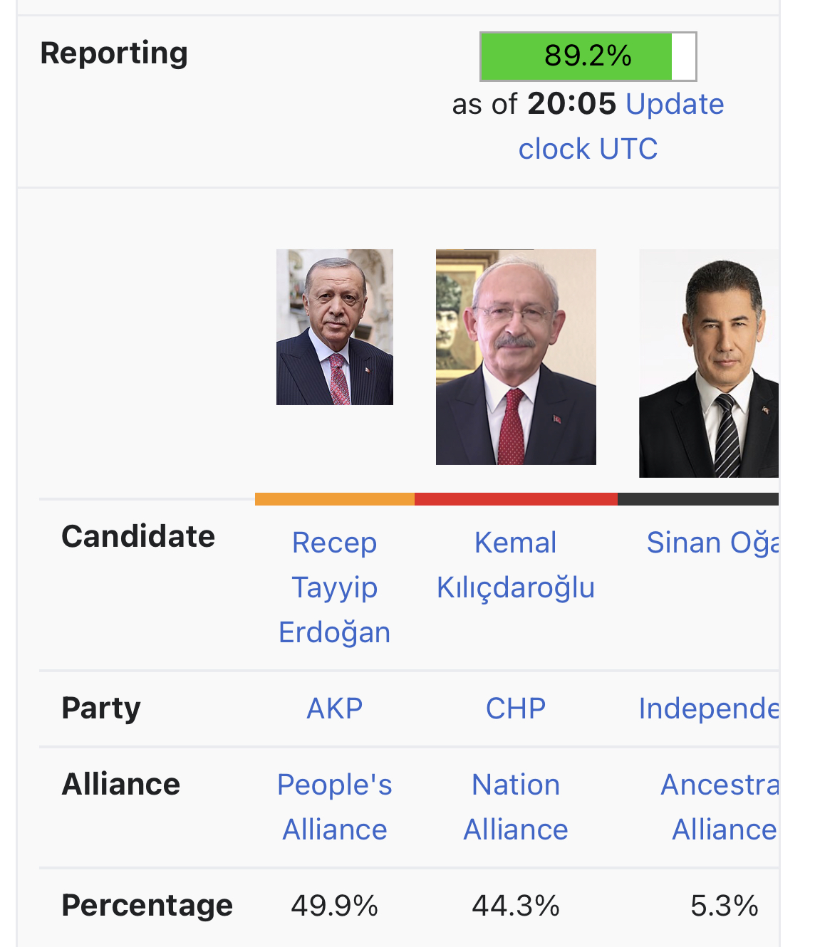The width and height of the screenshot is (815, 947).
Task: Open Sinan Oğan's portrait photo
Action: pyautogui.click(x=709, y=363)
